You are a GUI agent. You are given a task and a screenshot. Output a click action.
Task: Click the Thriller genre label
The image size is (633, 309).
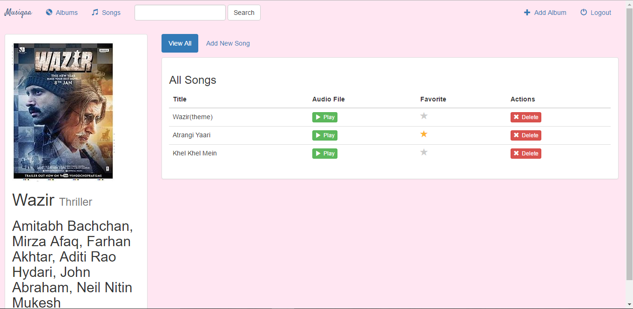coord(76,202)
